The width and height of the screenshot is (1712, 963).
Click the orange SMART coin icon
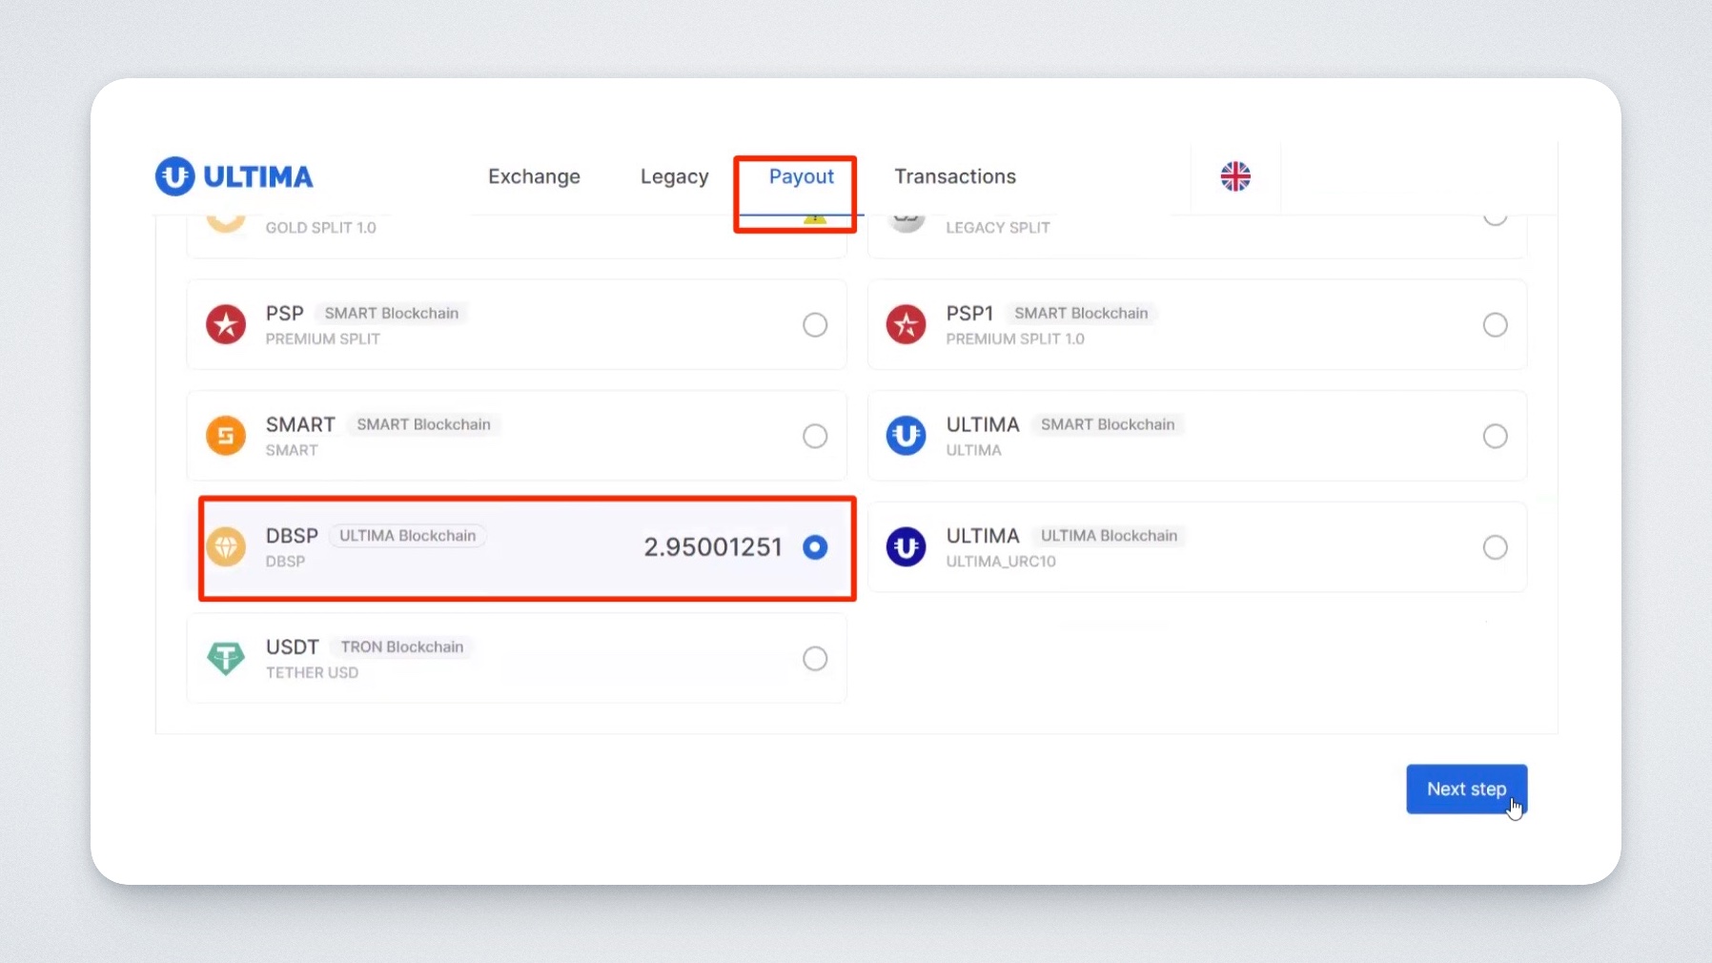226,437
